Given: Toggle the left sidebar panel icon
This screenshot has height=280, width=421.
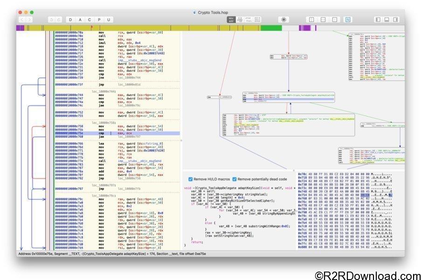Looking at the screenshot, I should tap(377, 19).
